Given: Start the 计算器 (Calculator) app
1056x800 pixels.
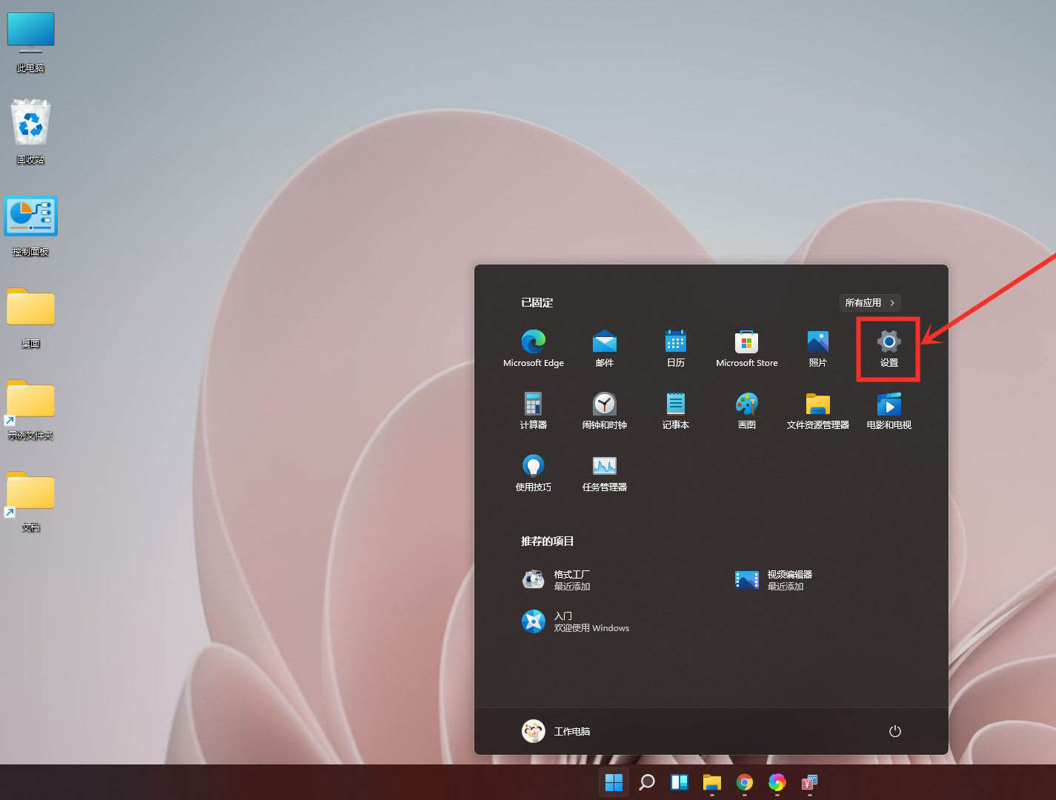Looking at the screenshot, I should tap(533, 410).
